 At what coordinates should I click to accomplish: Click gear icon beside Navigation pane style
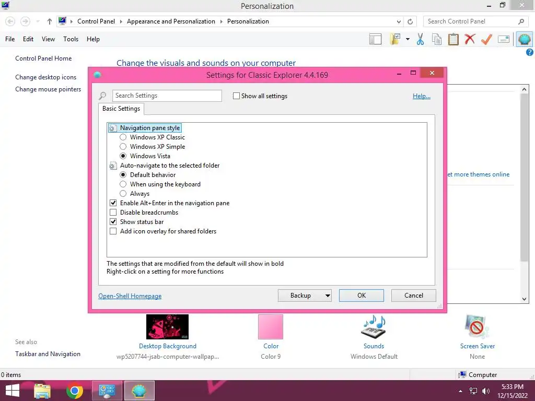coord(113,128)
